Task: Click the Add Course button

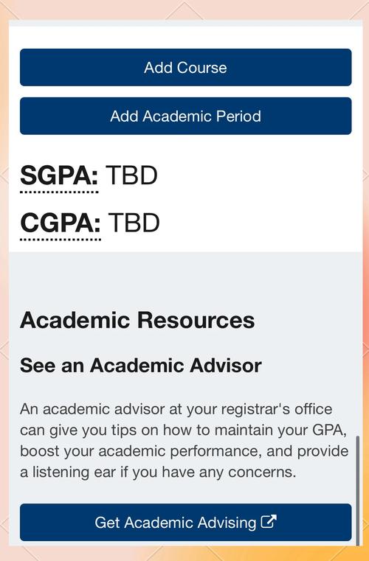Action: point(185,67)
